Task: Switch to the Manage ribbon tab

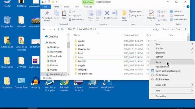Action: coord(88,7)
